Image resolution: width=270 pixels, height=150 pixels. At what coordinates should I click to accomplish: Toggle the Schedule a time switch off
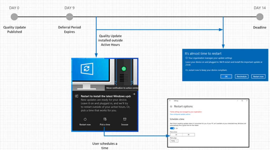coord(172,128)
